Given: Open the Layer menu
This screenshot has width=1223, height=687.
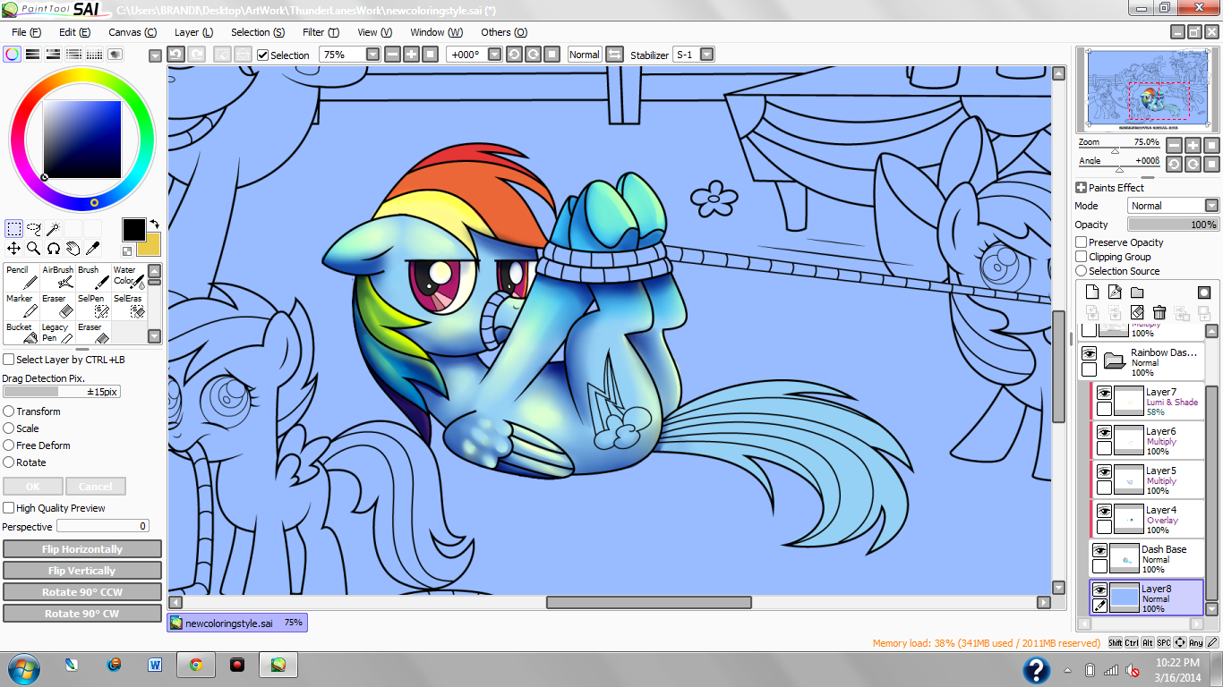Looking at the screenshot, I should (x=193, y=32).
